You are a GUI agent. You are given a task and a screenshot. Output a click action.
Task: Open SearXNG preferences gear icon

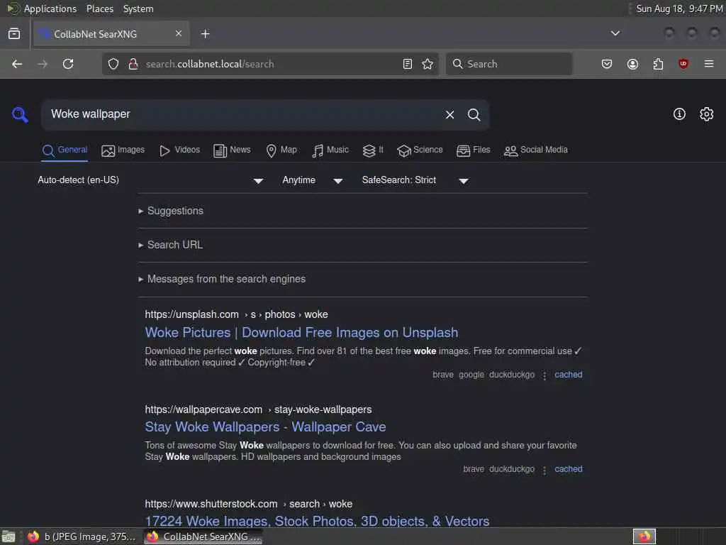(706, 114)
